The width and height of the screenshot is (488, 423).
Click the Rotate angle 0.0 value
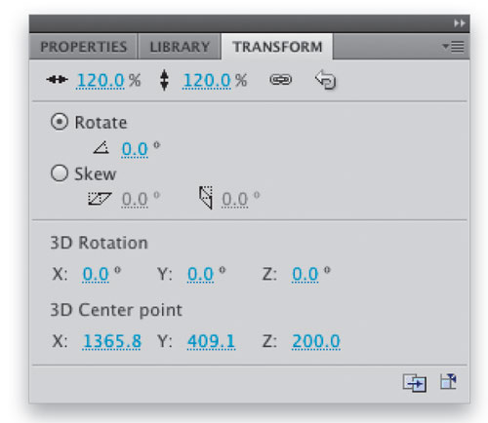coord(135,149)
